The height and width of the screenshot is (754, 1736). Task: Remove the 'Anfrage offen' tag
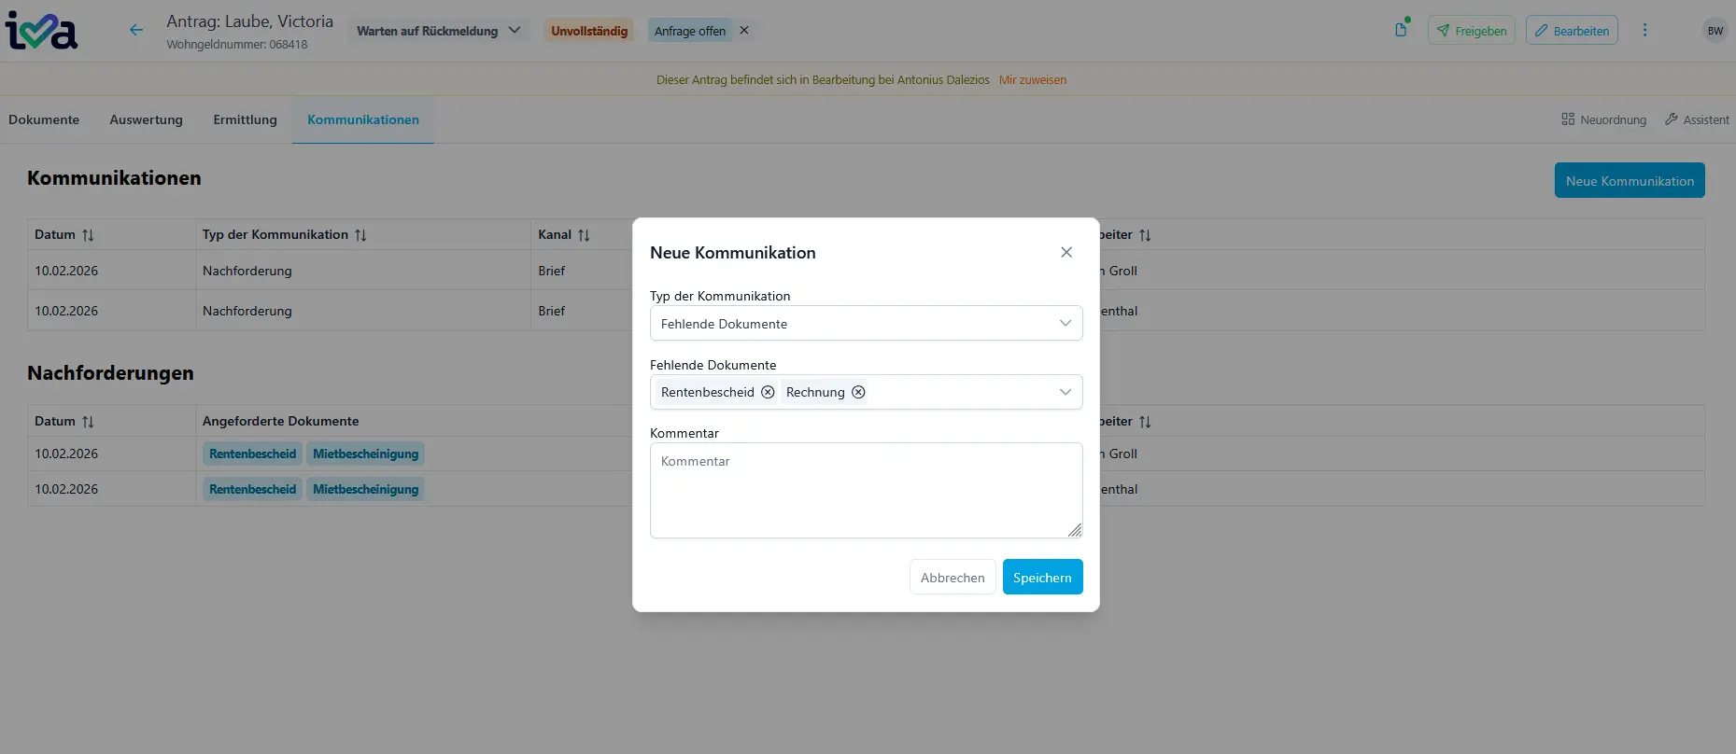[744, 31]
